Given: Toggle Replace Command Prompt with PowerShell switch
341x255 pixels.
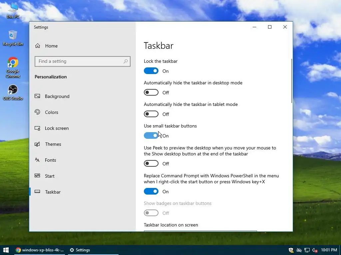Looking at the screenshot, I should click(x=151, y=191).
